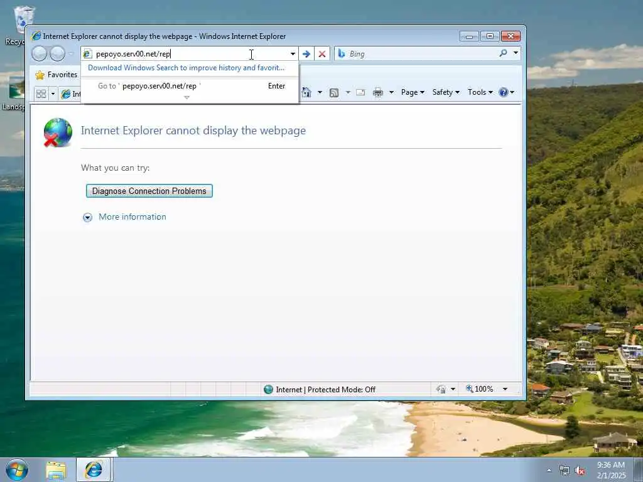Select the Go to pepoyo.serv00.net/rep suggestion
This screenshot has height=482, width=643.
click(x=190, y=86)
